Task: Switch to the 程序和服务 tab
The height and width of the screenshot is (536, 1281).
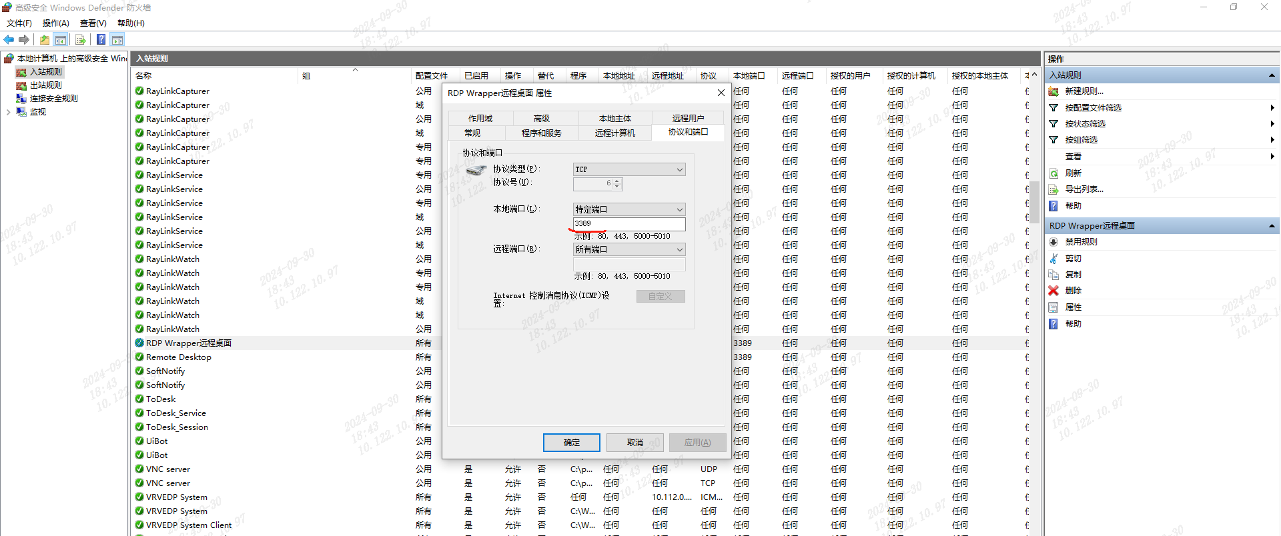Action: click(542, 133)
